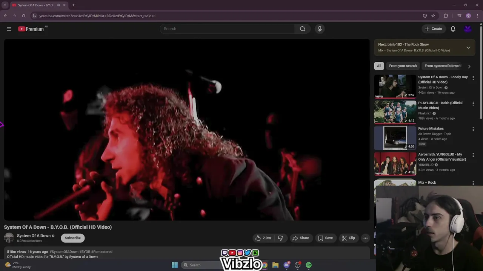Open the notifications bell

tap(453, 29)
